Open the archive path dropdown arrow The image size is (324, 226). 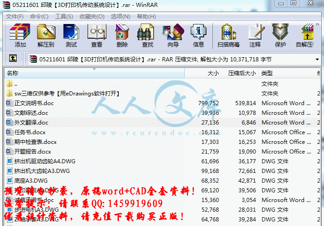point(317,59)
